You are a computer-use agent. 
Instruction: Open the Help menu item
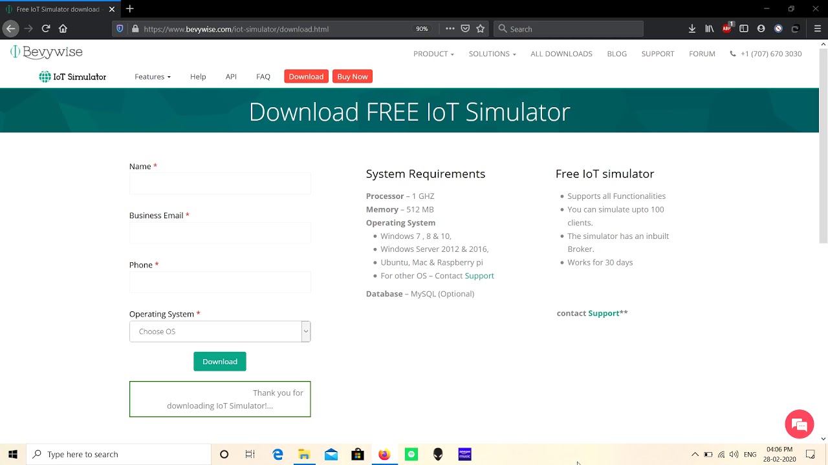(198, 76)
